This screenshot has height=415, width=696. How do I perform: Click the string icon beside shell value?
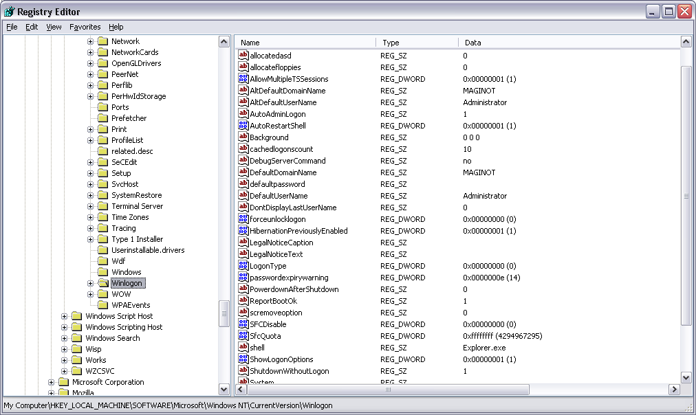(243, 347)
